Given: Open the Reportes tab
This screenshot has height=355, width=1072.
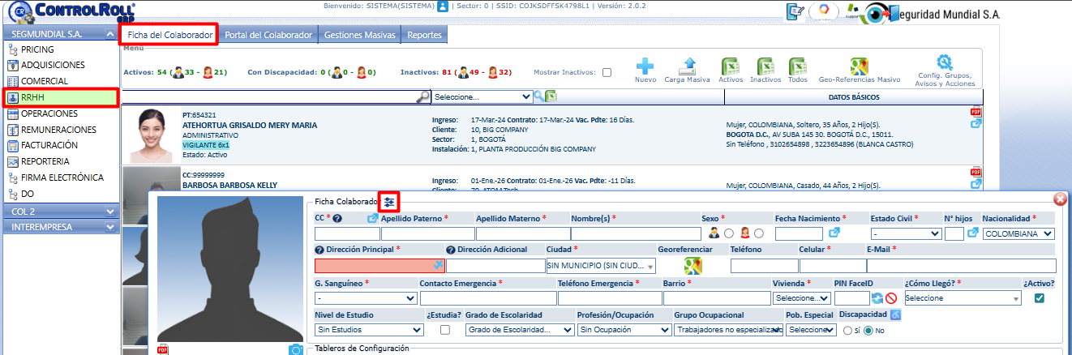Looking at the screenshot, I should point(424,36).
